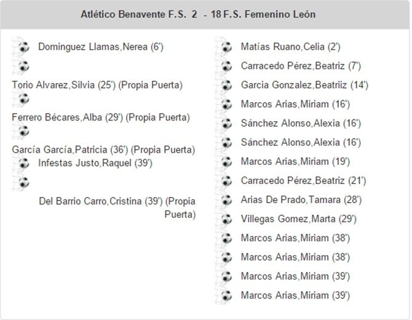The height and width of the screenshot is (320, 412).
Task: Click soccer ball icon beside Dominguez Llamas, Nerea
Action: (23, 47)
